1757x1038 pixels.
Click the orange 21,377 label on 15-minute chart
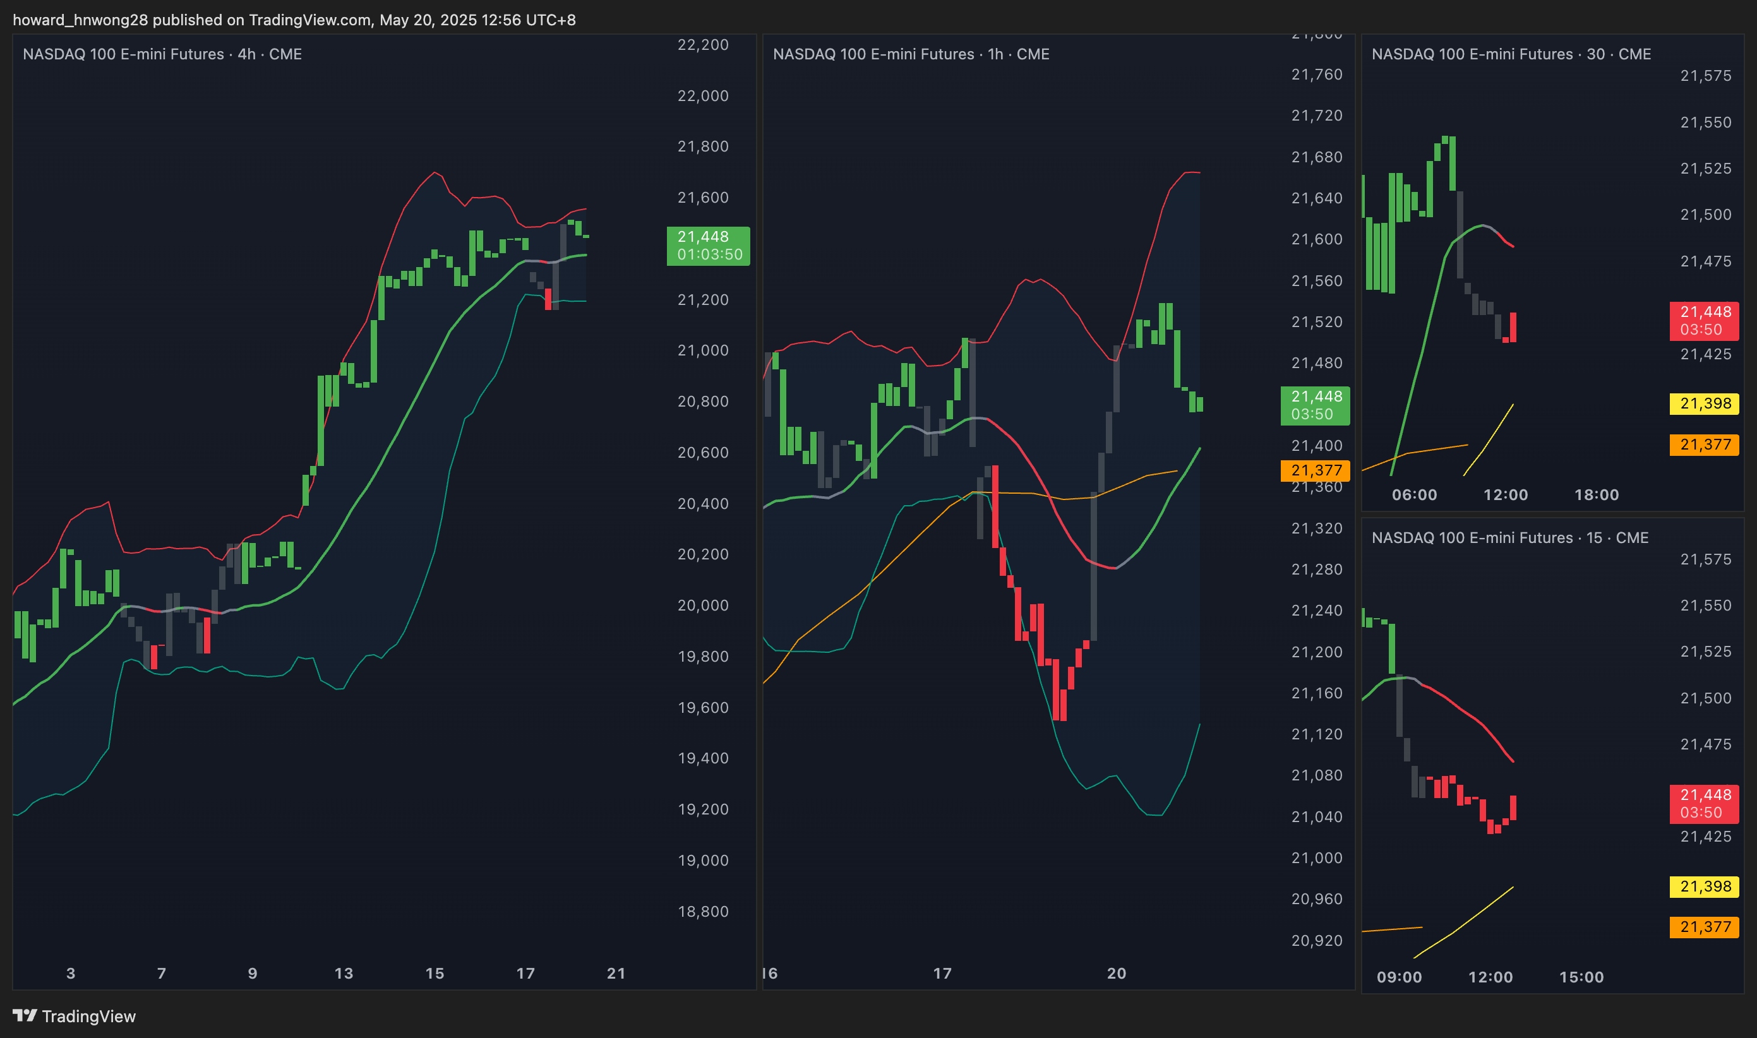click(1703, 927)
